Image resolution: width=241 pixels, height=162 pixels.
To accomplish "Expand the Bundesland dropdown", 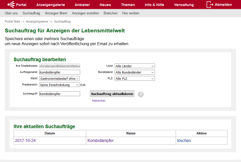I will click(x=135, y=72).
